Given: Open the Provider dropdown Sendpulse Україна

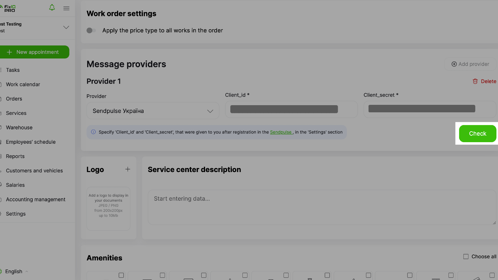Looking at the screenshot, I should point(153,111).
